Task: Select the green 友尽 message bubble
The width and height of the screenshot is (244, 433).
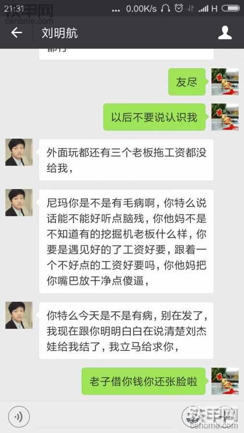Action: (x=187, y=82)
